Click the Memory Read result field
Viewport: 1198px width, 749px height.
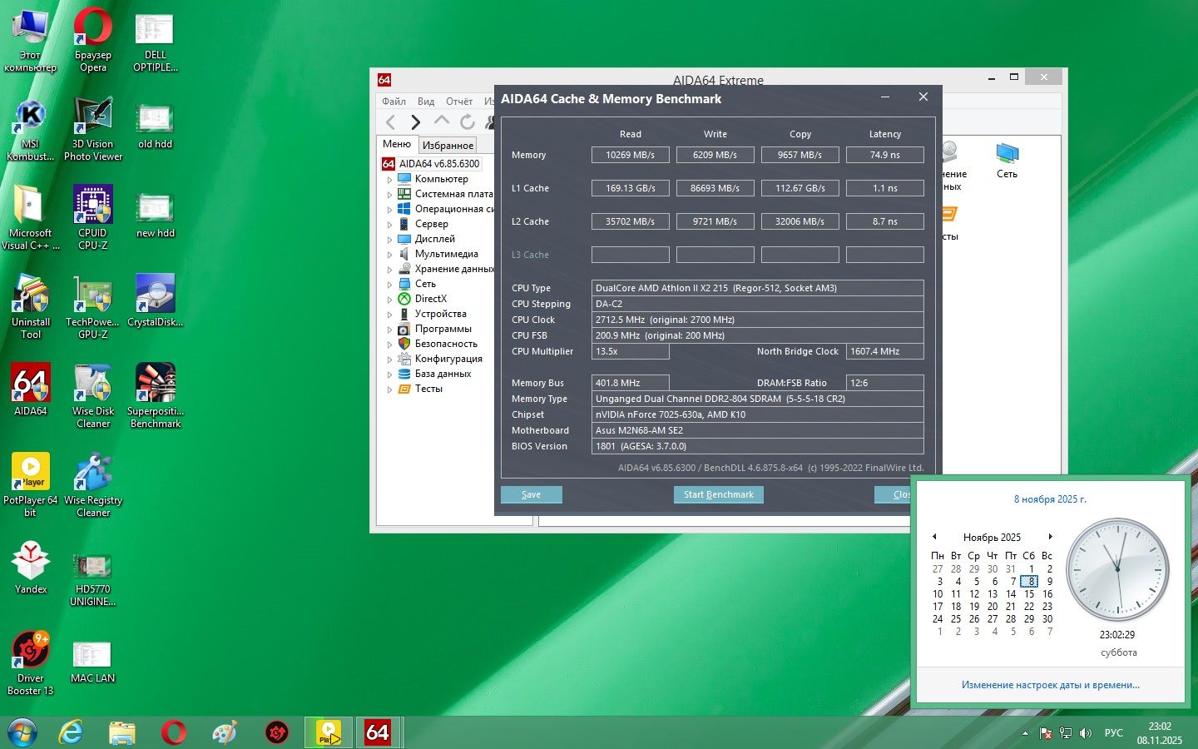tap(631, 155)
